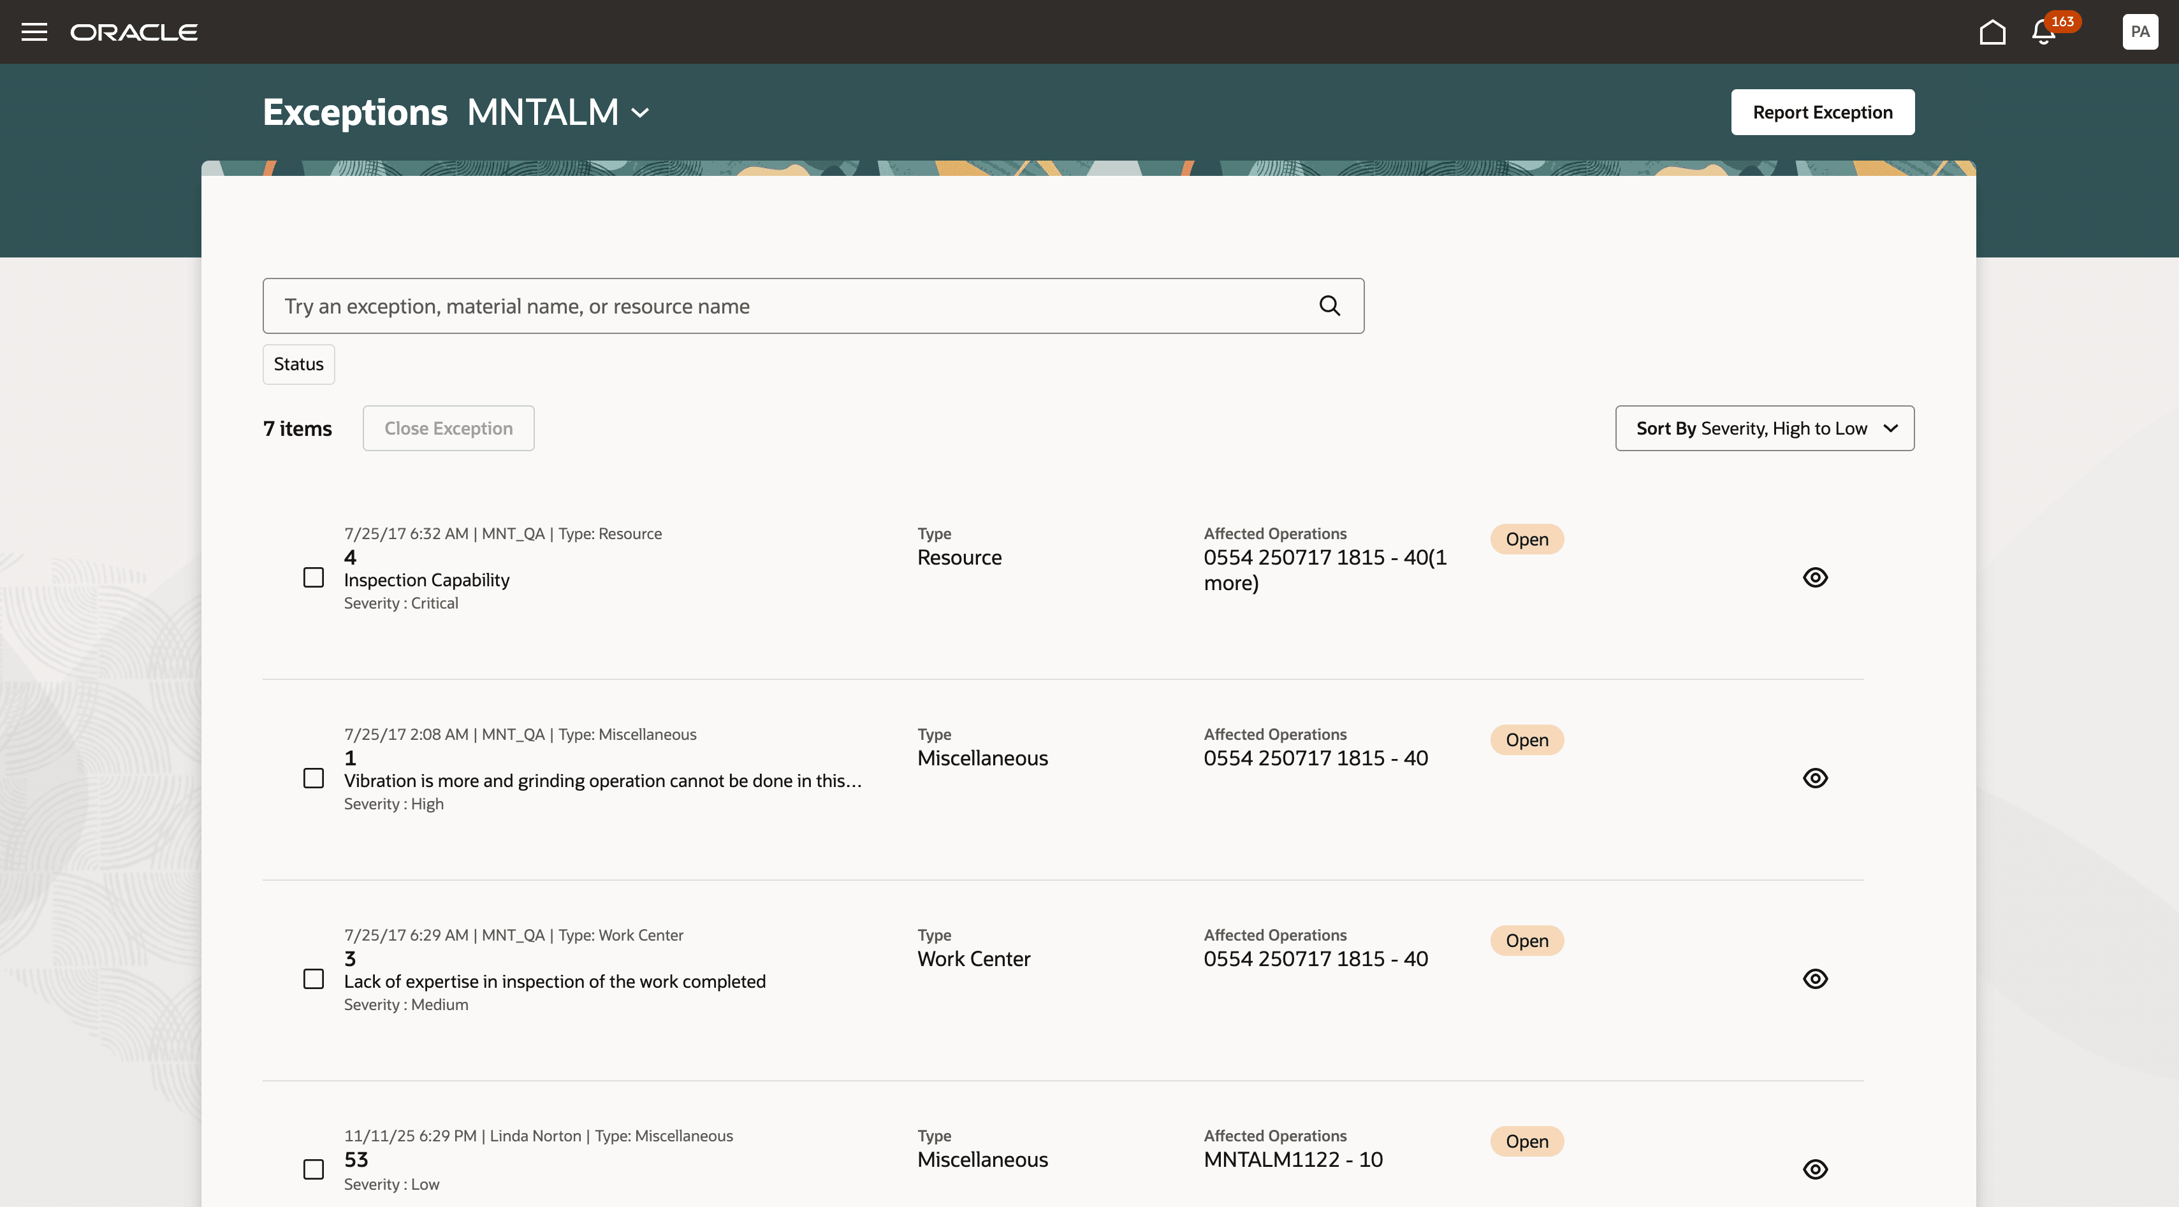Check the Lack of expertise exception row
Screen dimensions: 2179x1207
(x=314, y=978)
